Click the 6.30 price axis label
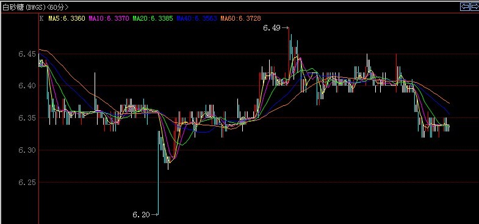The width and height of the screenshot is (479, 224). tap(27, 150)
